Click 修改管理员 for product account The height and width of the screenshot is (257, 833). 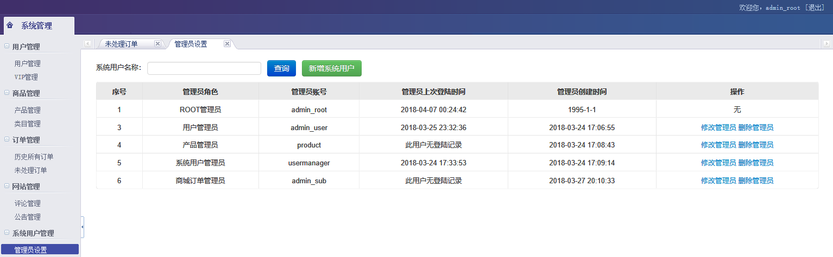point(718,145)
